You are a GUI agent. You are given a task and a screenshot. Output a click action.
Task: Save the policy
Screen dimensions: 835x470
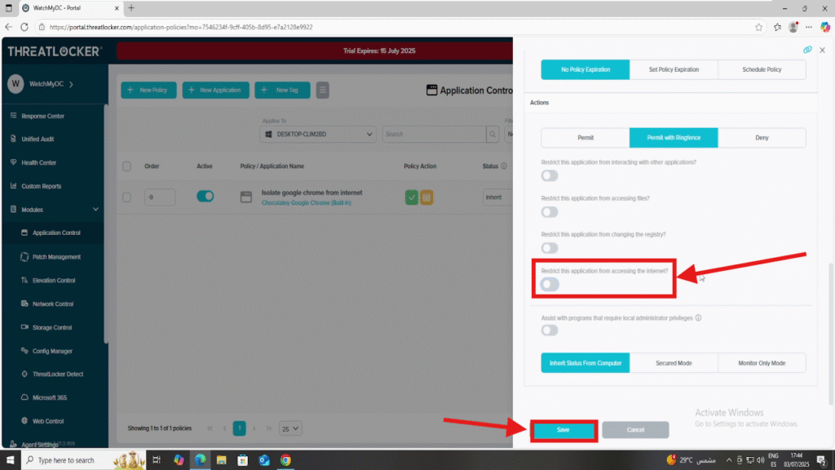click(x=563, y=430)
